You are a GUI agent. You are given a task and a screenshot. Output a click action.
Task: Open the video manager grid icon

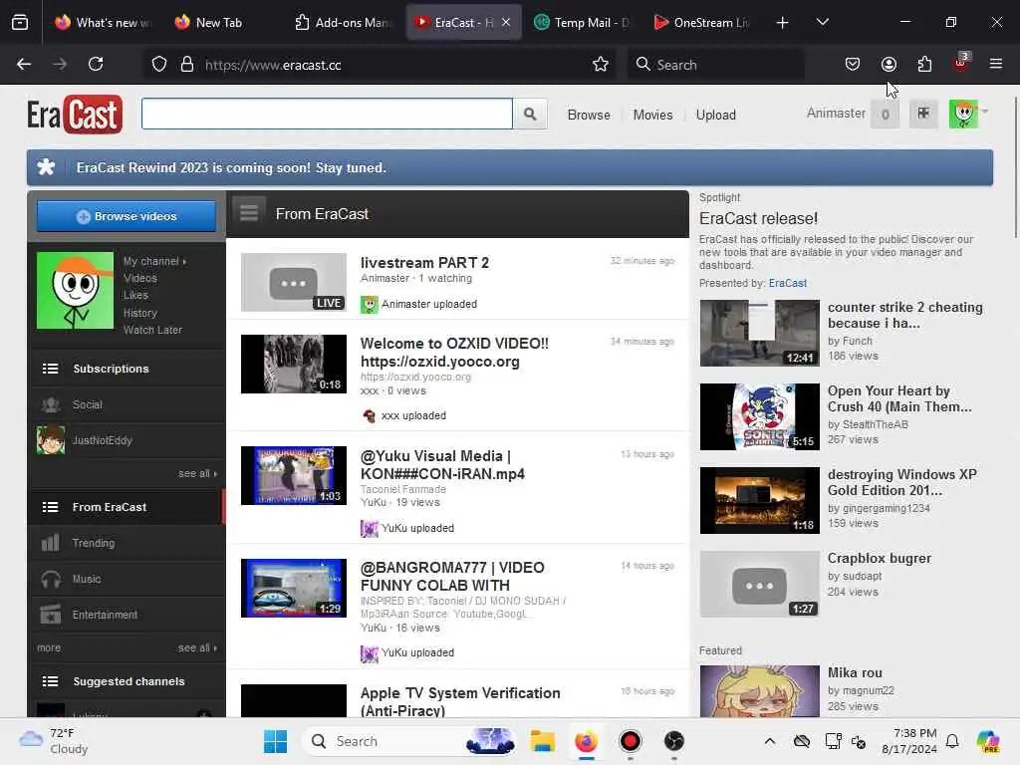923,114
